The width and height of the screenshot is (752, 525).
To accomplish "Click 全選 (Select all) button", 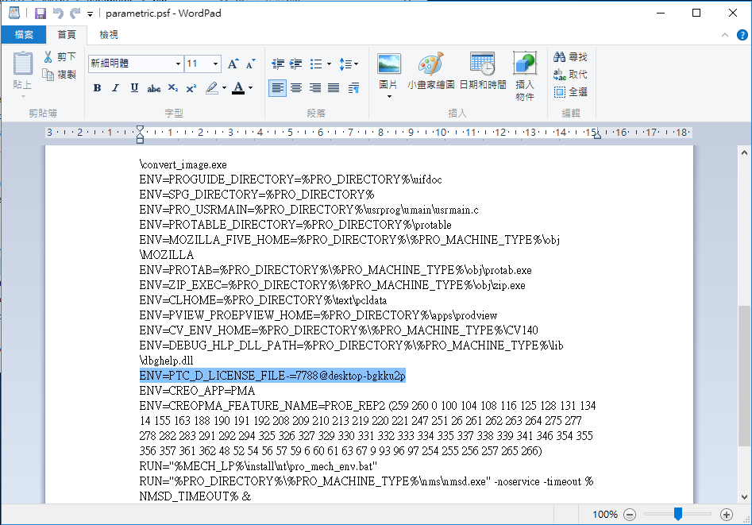I will [x=570, y=92].
